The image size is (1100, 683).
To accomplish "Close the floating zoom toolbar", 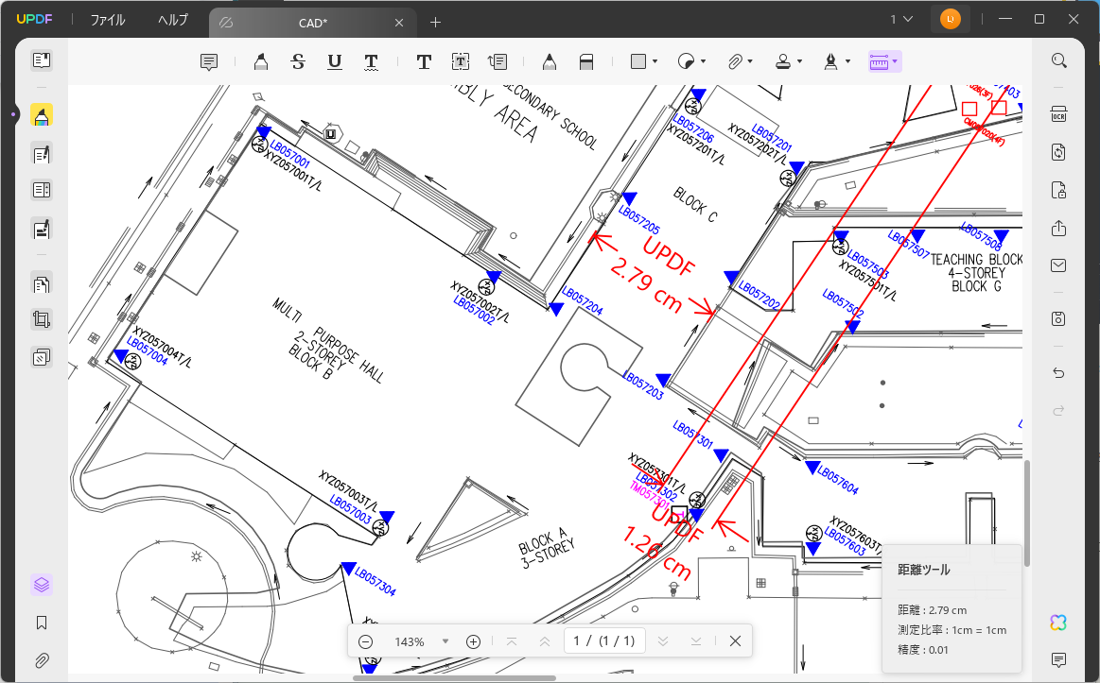I will [x=735, y=641].
